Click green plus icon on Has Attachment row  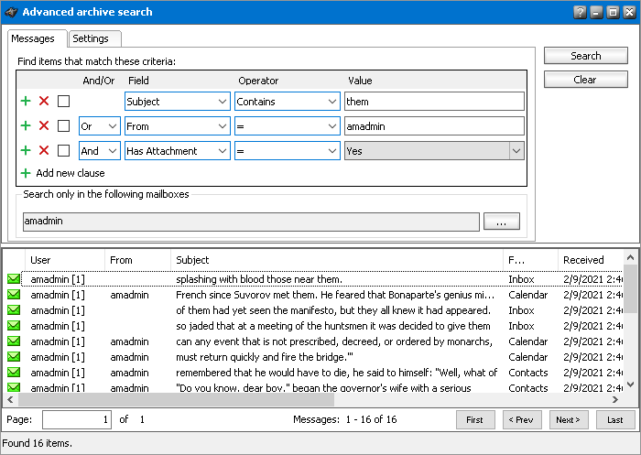point(26,151)
